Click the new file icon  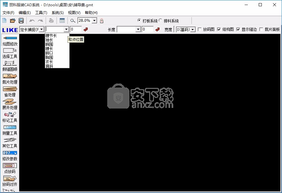(4, 21)
